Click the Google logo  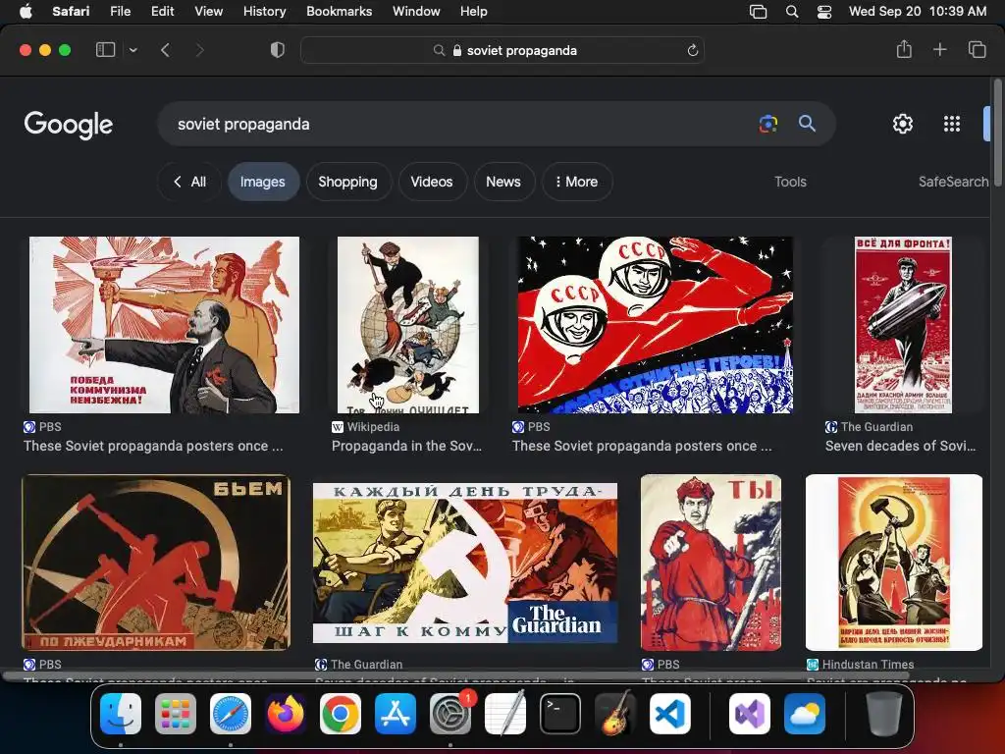coord(69,125)
